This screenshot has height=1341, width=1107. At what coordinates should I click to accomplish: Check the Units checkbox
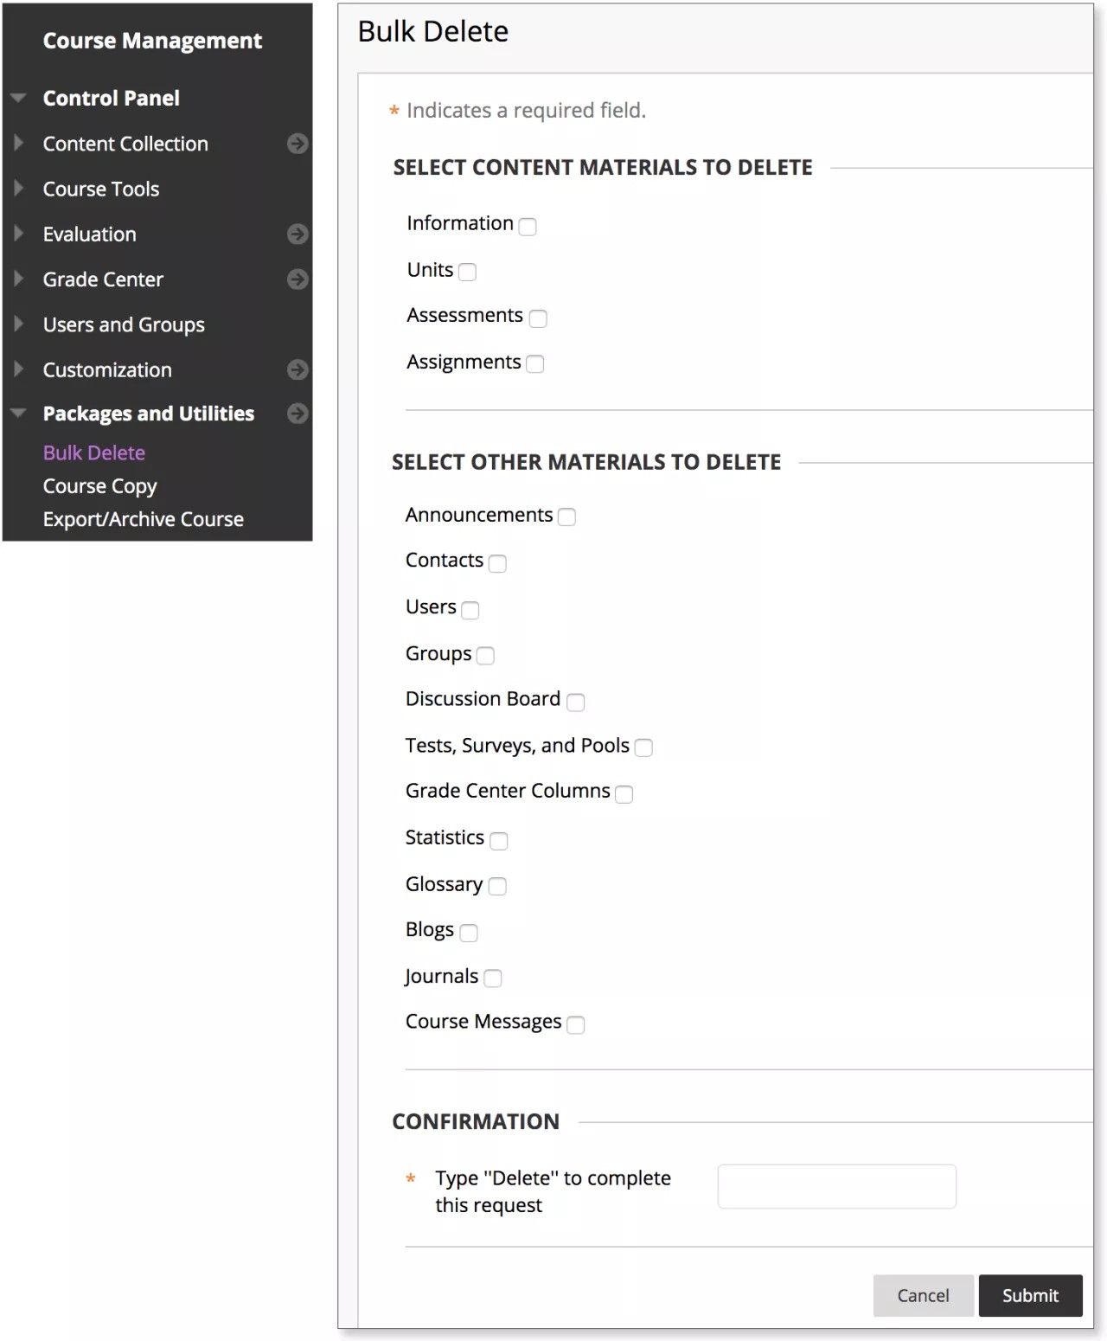pyautogui.click(x=468, y=273)
